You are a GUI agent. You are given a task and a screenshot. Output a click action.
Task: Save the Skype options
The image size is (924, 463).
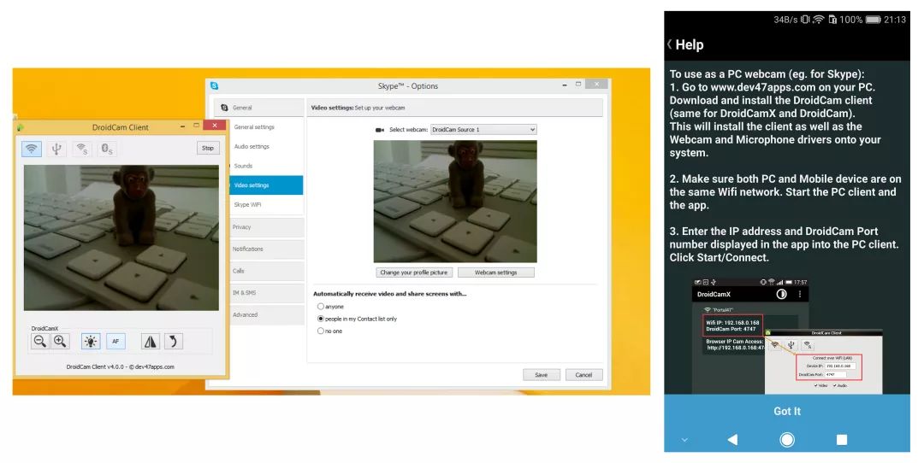coord(542,375)
